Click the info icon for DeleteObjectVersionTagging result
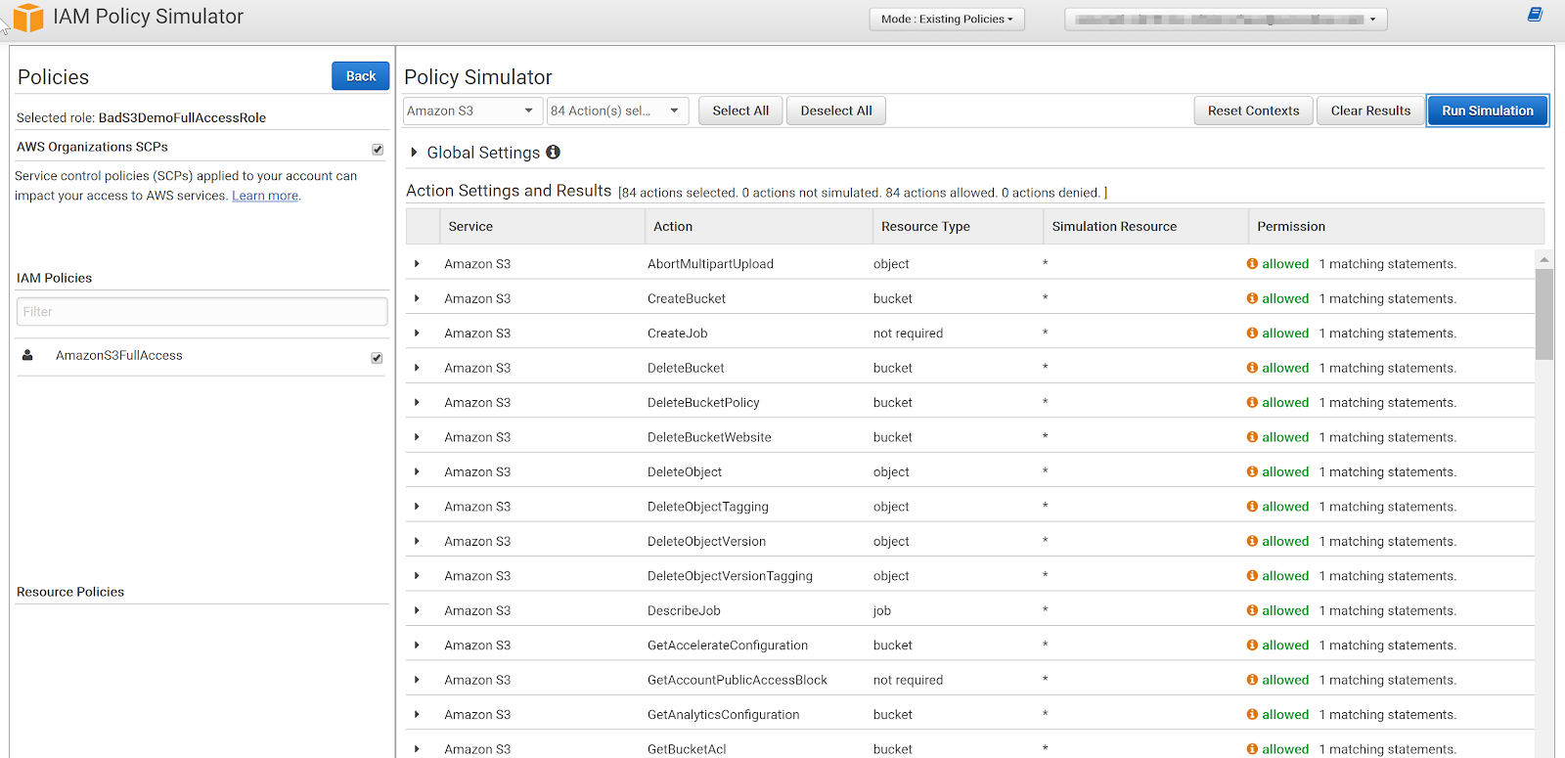The image size is (1565, 758). coord(1252,576)
